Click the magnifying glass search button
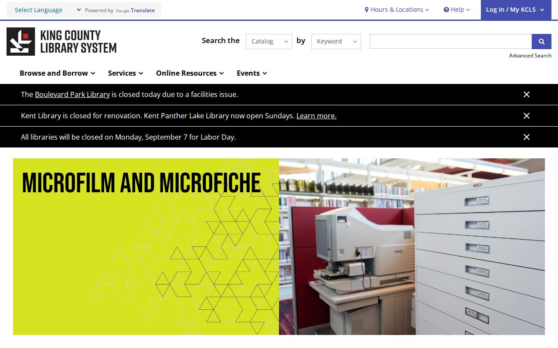The height and width of the screenshot is (348, 558). [541, 41]
